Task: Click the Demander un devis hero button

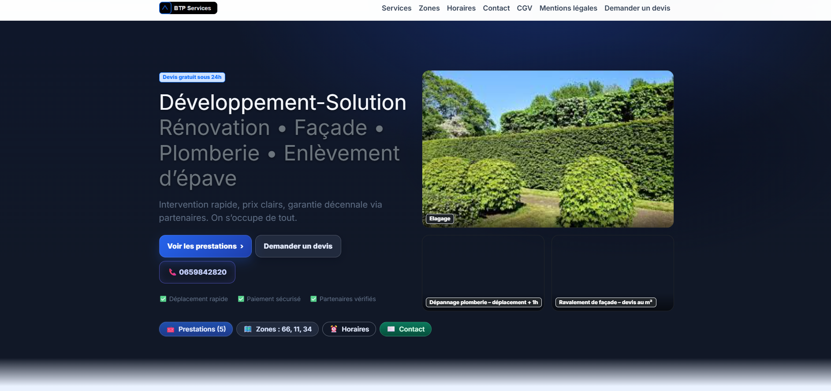Action: [298, 246]
